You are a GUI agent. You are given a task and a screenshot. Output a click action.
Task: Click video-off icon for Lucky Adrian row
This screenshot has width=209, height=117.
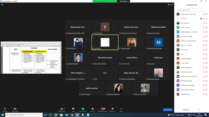point(206,63)
